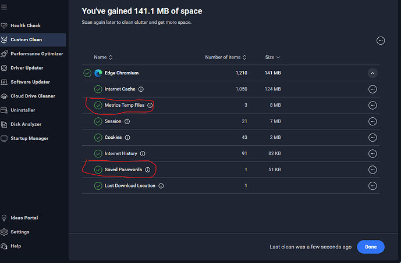Toggle the Session checkmark
The width and height of the screenshot is (401, 263).
pos(98,121)
